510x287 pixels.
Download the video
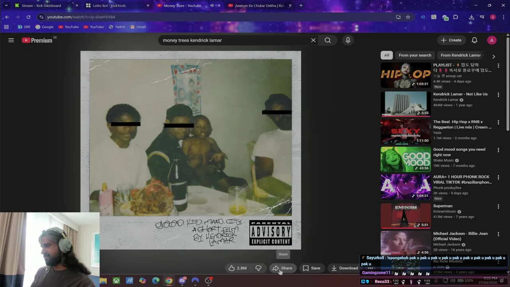tap(345, 268)
